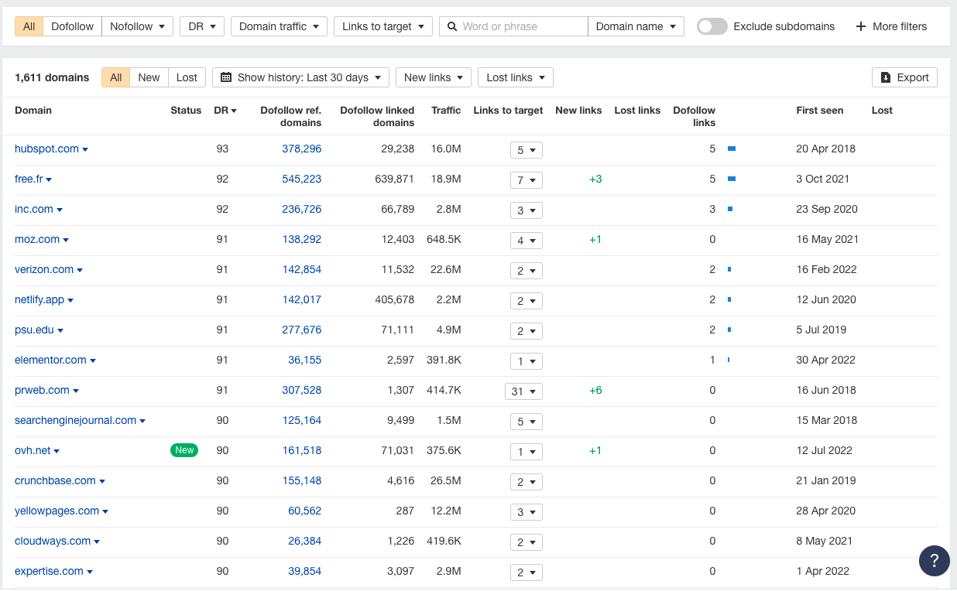Expand hubspot.com links to target 5
Screen dimensions: 957x591
pos(526,150)
